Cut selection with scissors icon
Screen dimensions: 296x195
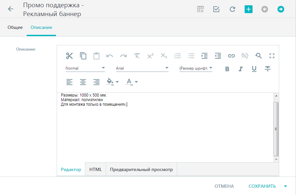click(69, 56)
